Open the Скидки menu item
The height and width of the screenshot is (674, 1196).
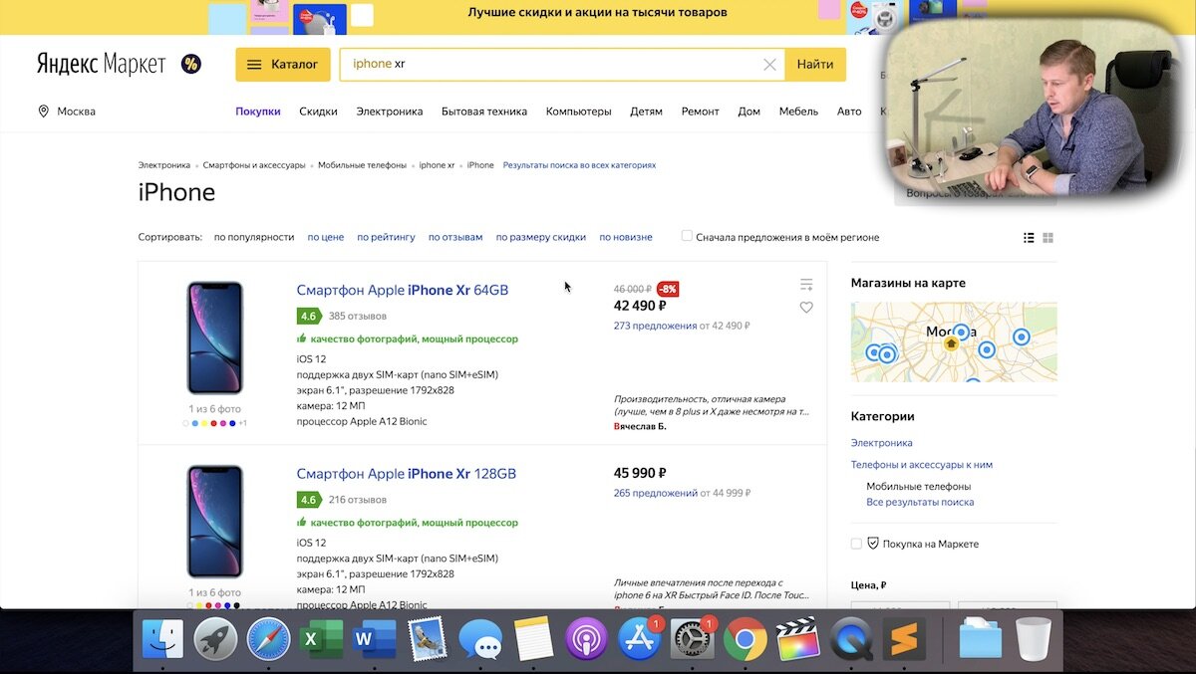click(318, 112)
